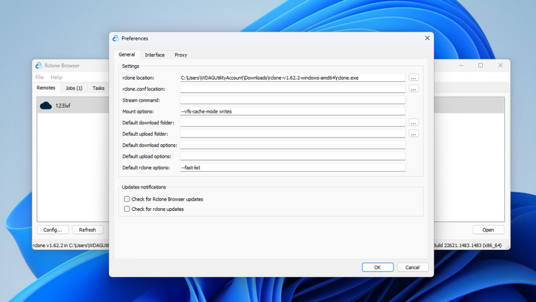Focus the Default rclone options field

pyautogui.click(x=293, y=168)
